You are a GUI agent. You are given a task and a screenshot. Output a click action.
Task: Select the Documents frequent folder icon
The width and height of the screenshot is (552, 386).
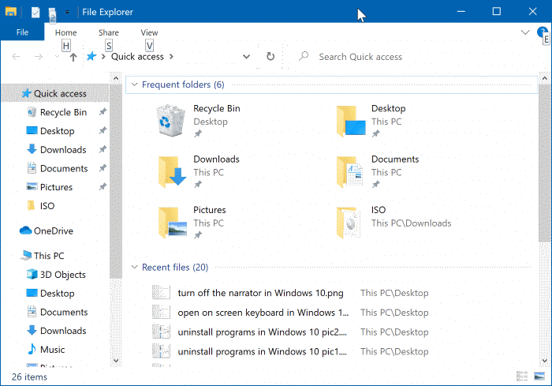click(349, 171)
